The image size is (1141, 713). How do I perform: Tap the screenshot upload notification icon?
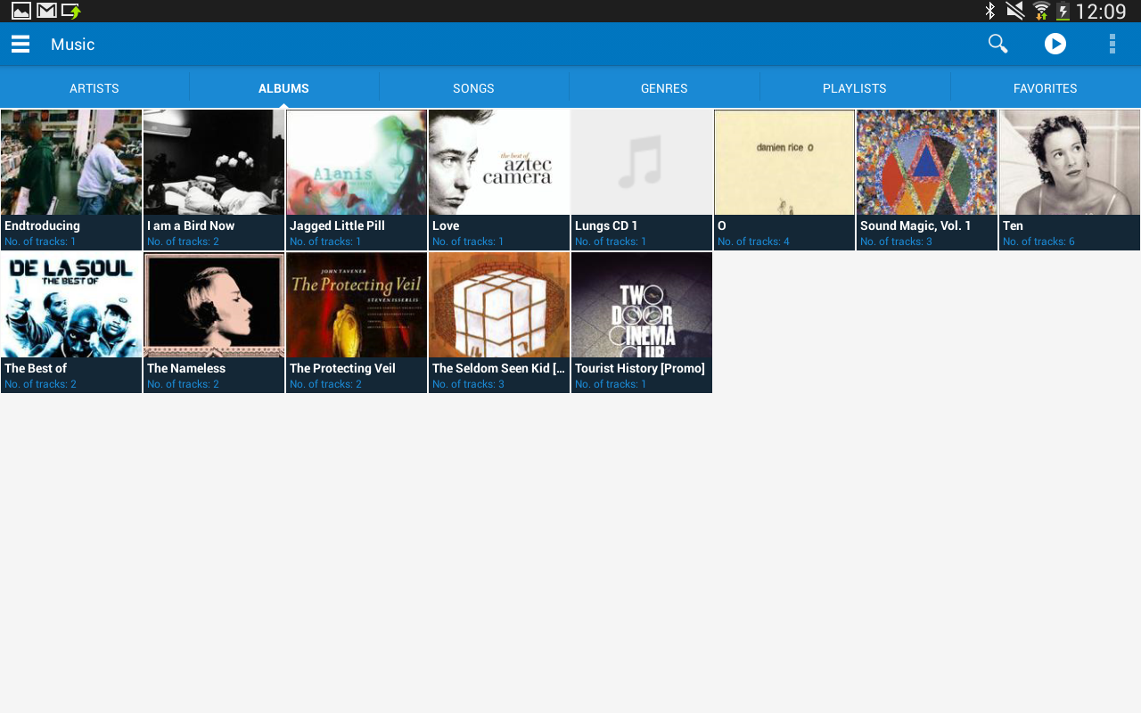(x=71, y=11)
